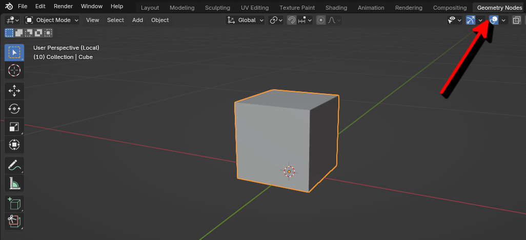Switch to the Animation workspace tab
This screenshot has height=240, width=526.
[x=371, y=8]
